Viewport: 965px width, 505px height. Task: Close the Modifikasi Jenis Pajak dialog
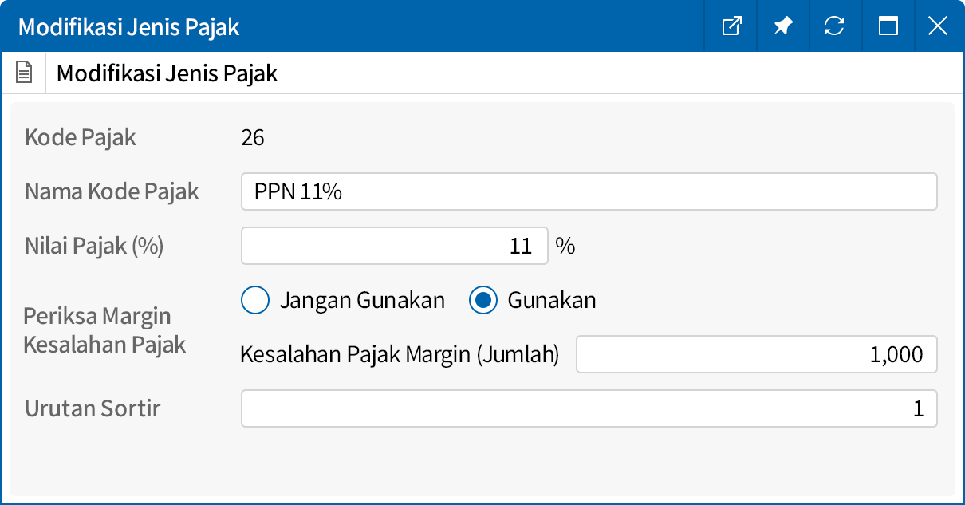(x=937, y=26)
